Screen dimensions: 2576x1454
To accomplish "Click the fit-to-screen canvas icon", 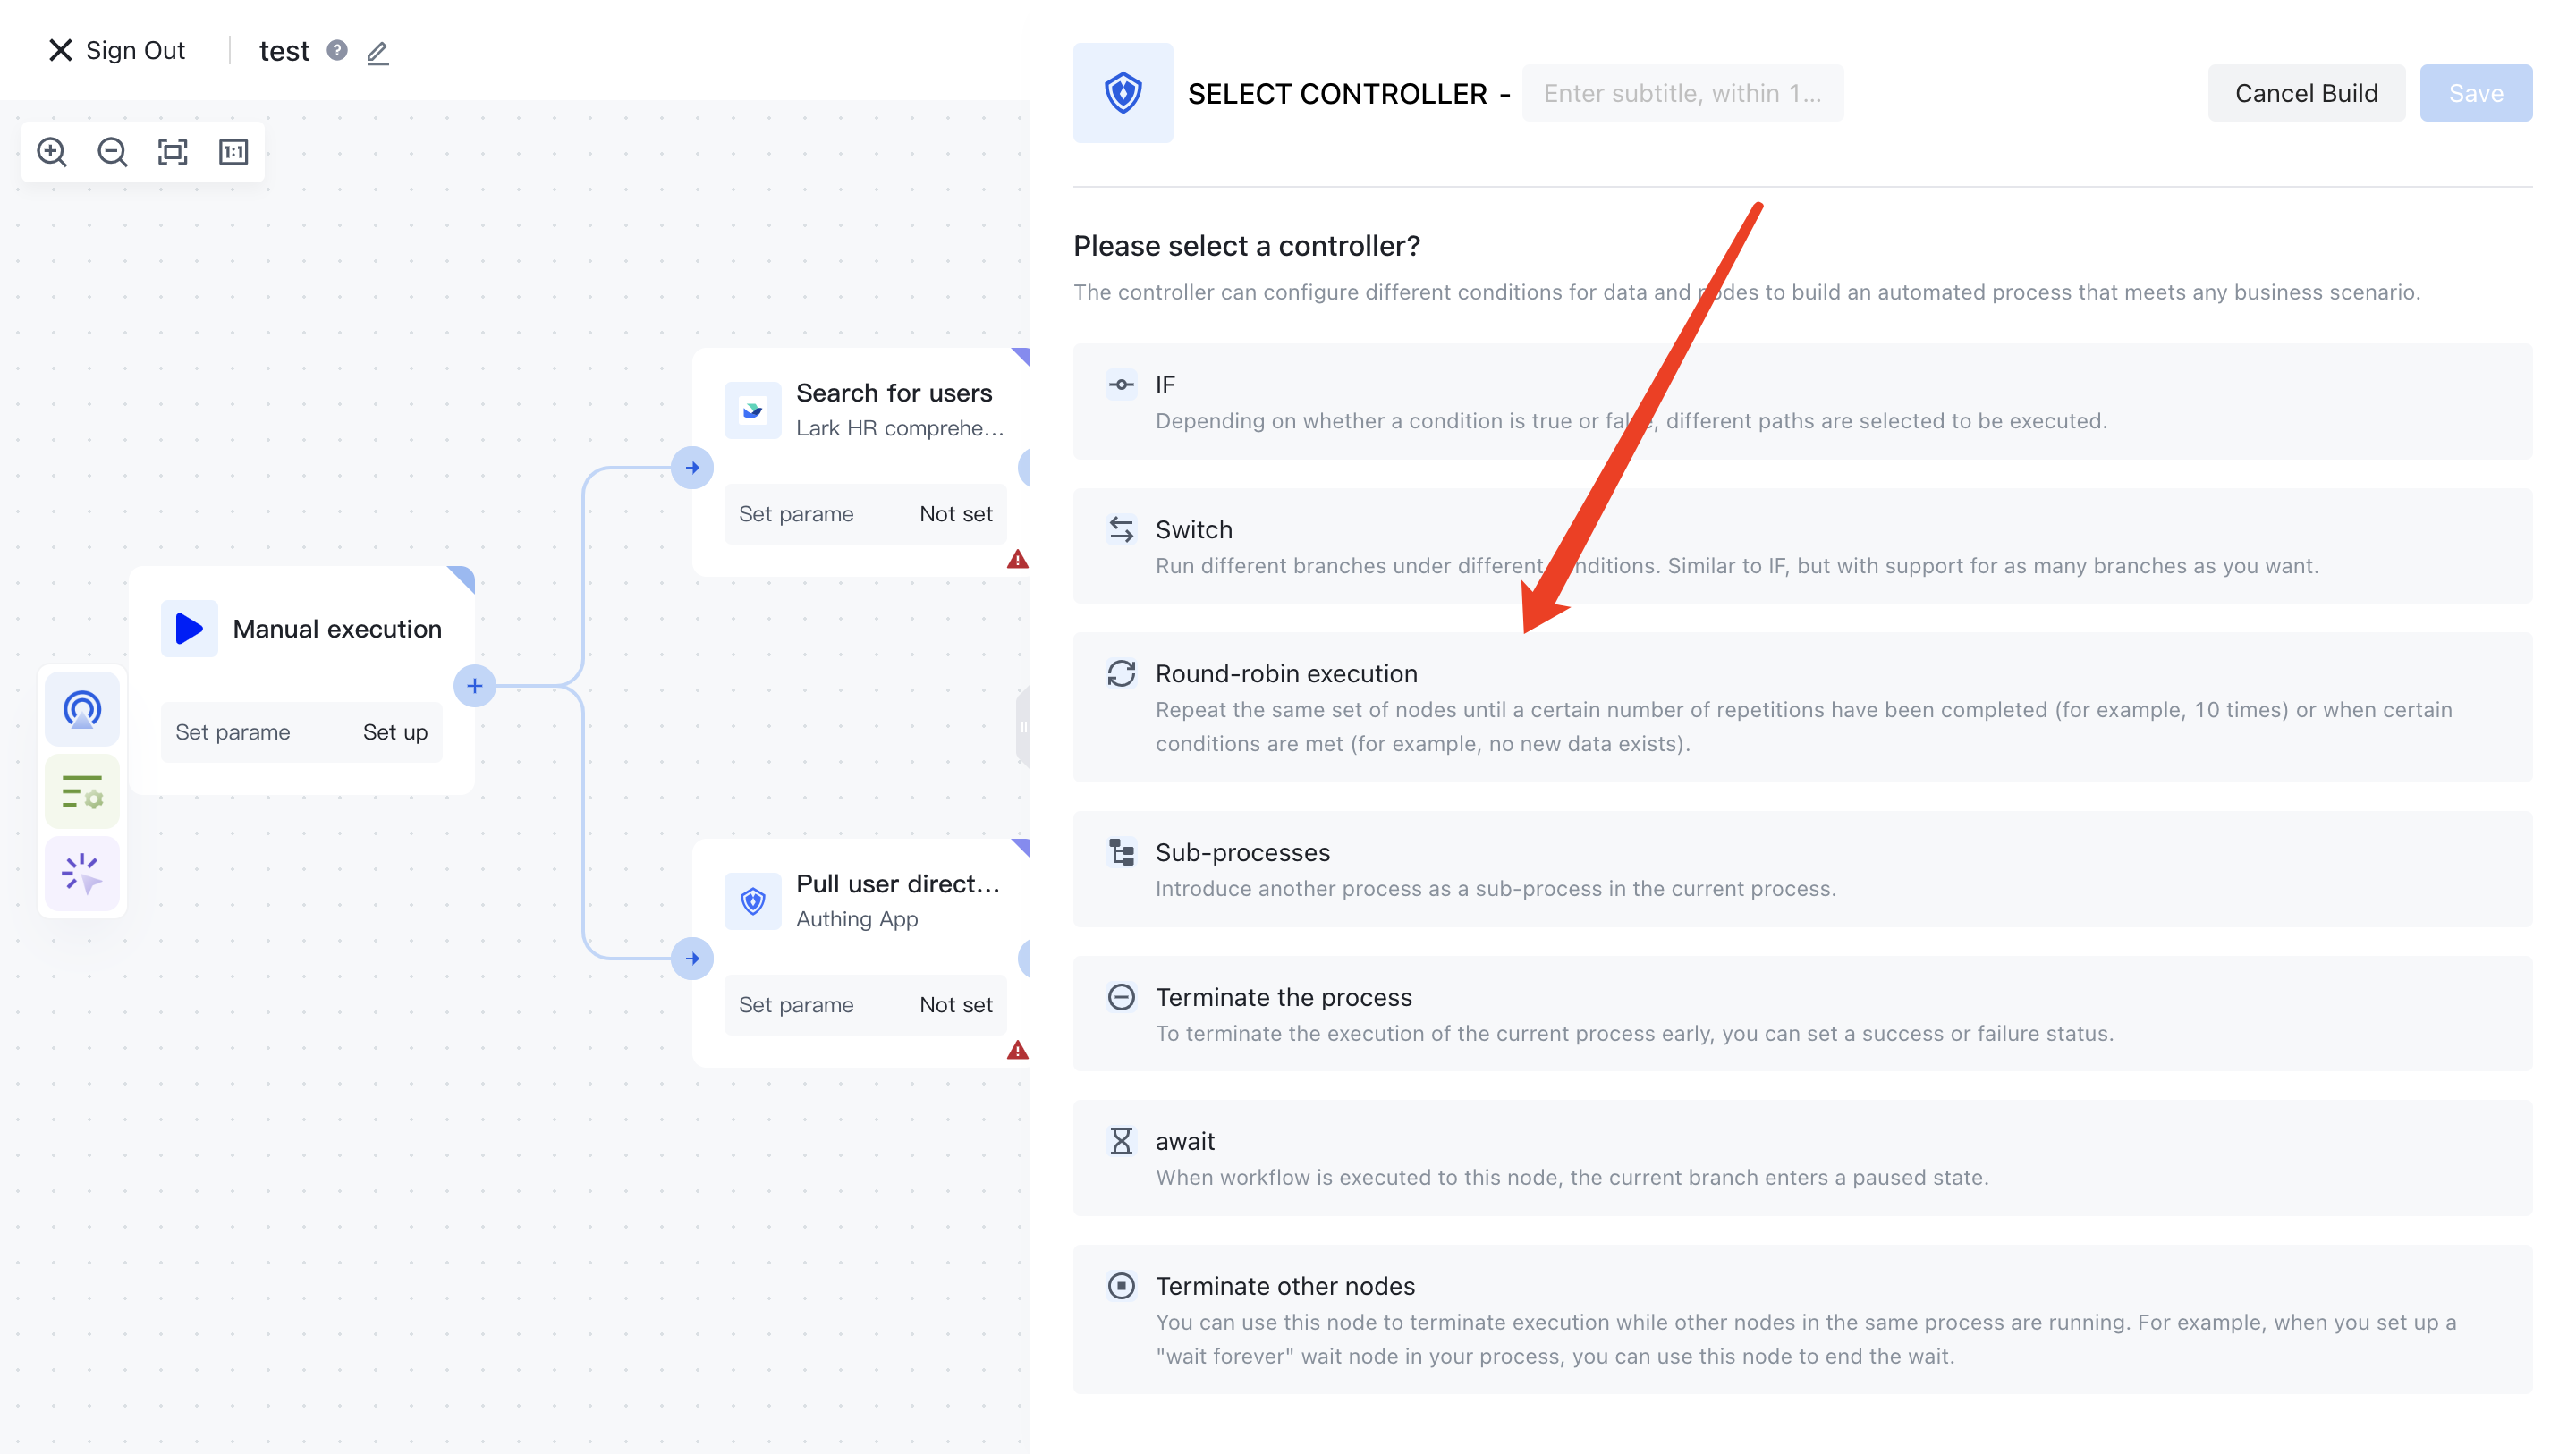I will coord(173,152).
